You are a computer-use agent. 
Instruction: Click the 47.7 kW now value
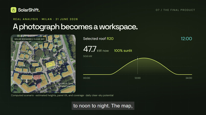point(96,49)
